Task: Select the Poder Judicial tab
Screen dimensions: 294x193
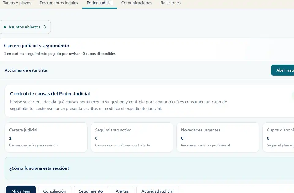Action: click(100, 3)
